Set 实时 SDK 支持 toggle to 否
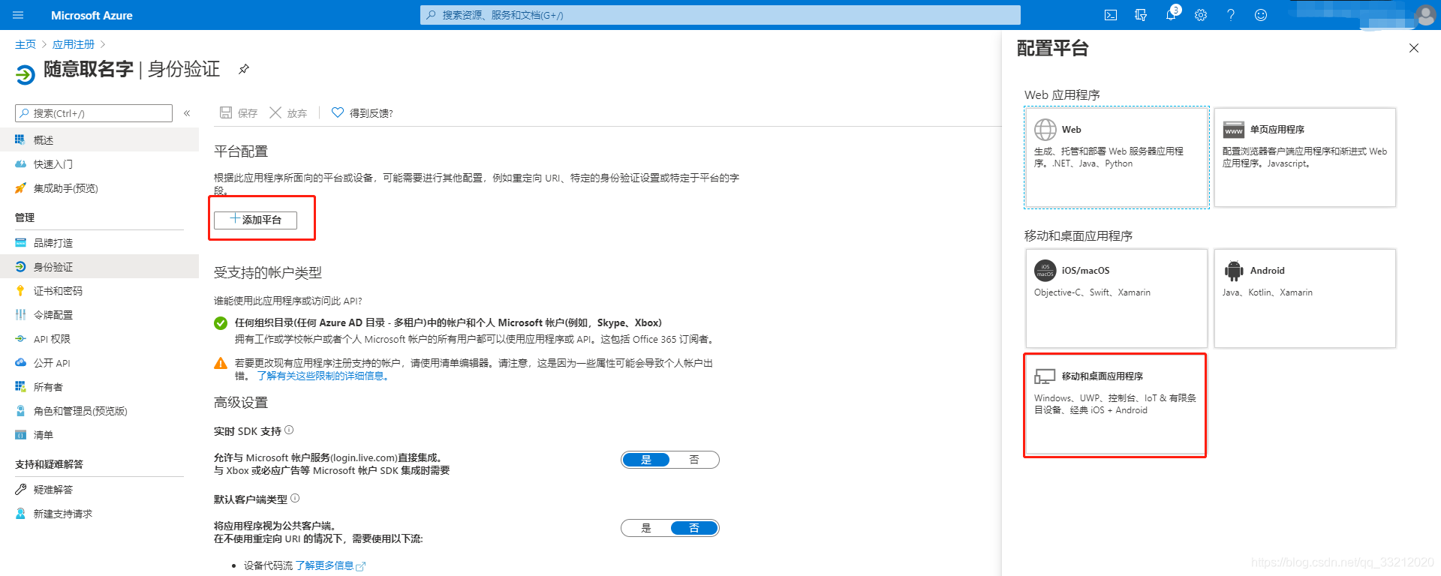1441x576 pixels. click(693, 460)
